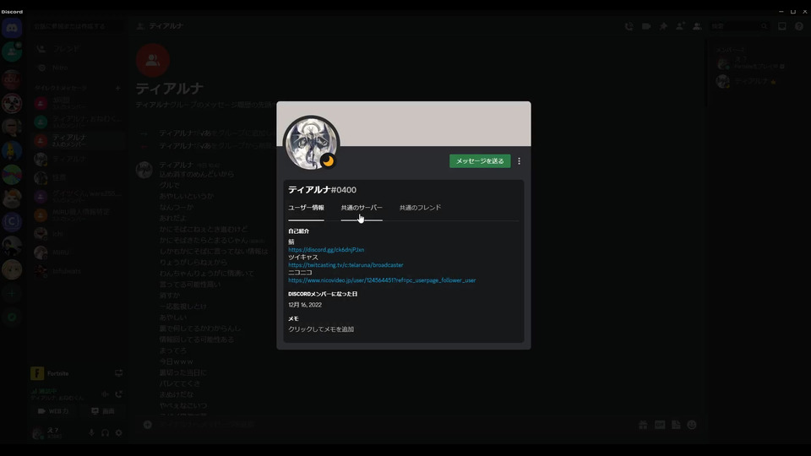Open user settings gear icon
This screenshot has width=811, height=456.
click(118, 432)
